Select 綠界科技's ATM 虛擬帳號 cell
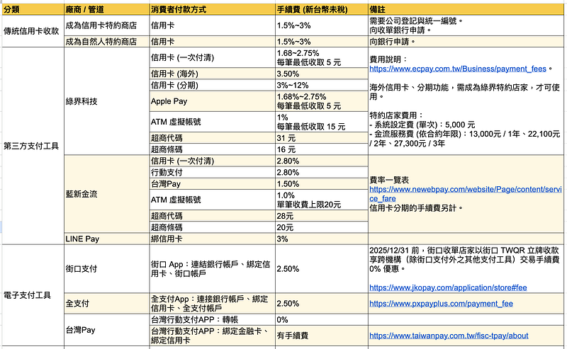 pos(212,122)
